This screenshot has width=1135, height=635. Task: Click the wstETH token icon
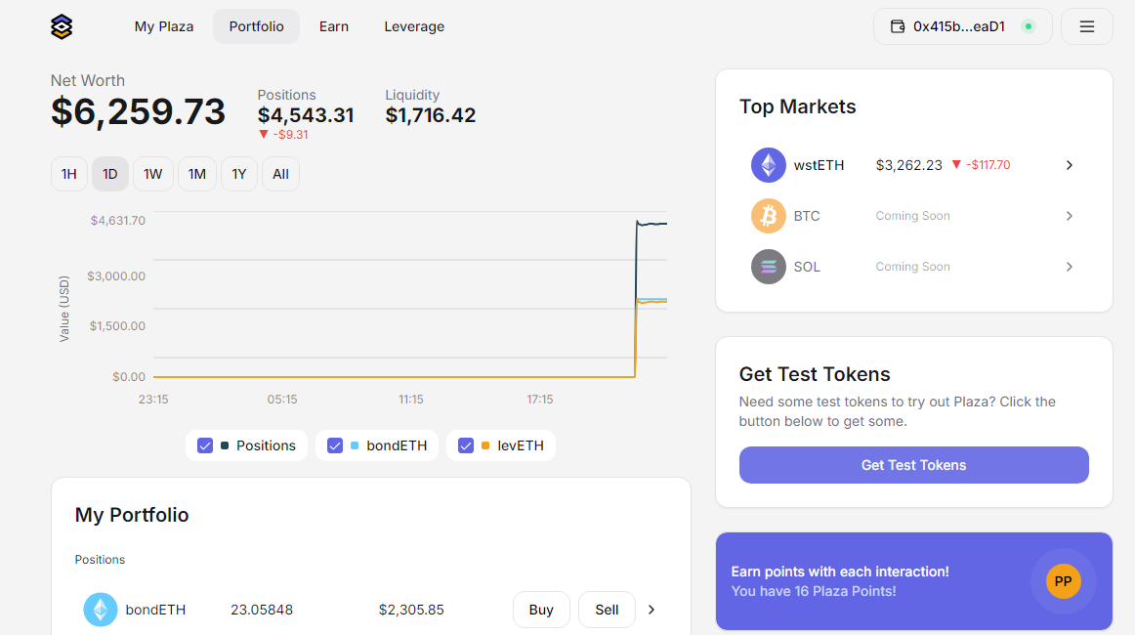pyautogui.click(x=768, y=165)
